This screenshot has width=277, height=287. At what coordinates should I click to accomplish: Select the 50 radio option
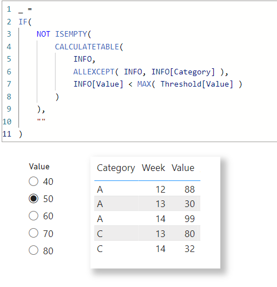pyautogui.click(x=33, y=199)
